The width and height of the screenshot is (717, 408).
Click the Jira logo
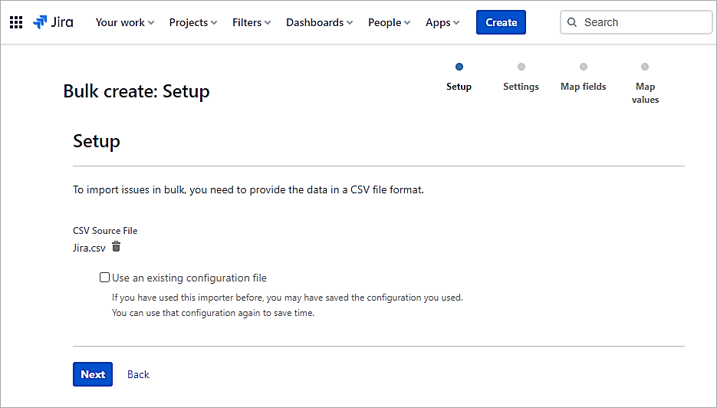[x=53, y=22]
